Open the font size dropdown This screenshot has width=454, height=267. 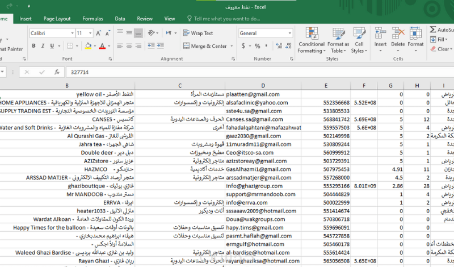pos(90,33)
